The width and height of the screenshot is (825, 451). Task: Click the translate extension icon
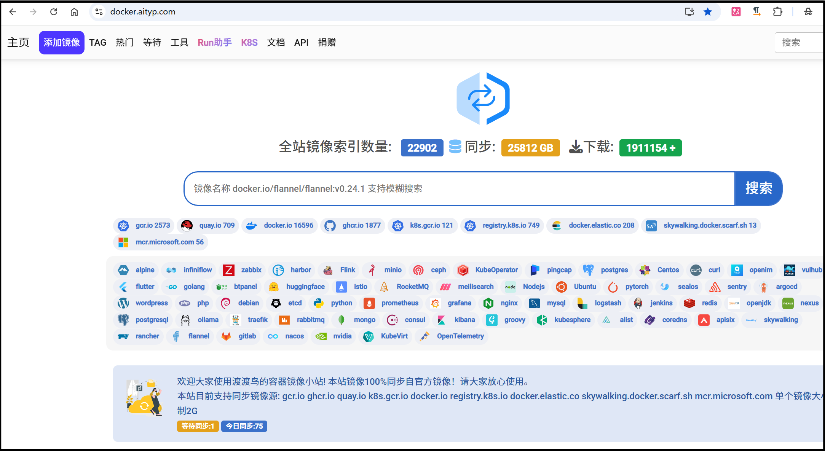pyautogui.click(x=736, y=12)
